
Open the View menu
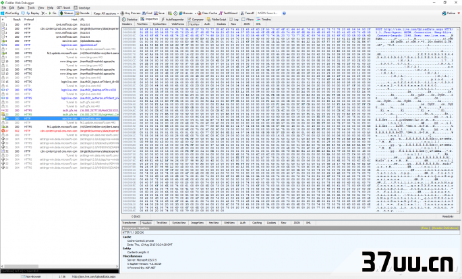pos(41,7)
